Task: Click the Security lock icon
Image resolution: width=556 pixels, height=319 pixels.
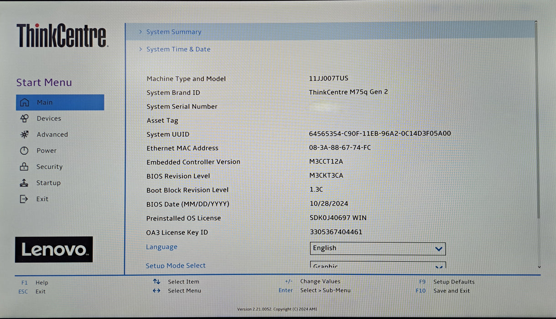Action: click(24, 167)
